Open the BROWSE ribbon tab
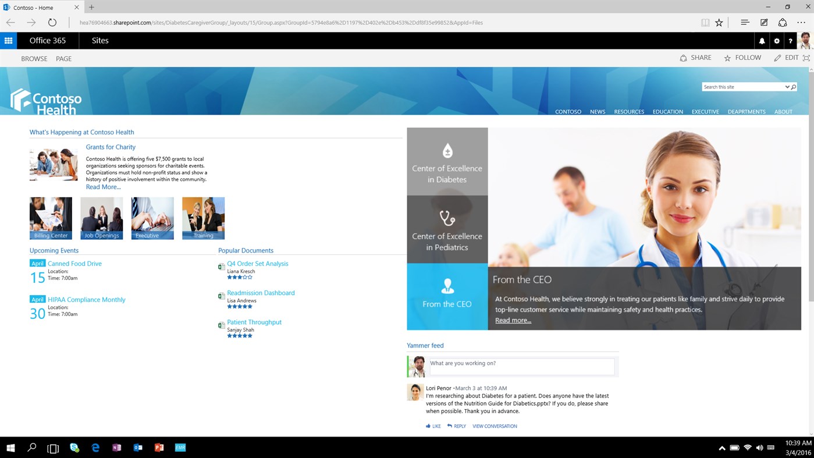 (x=34, y=59)
